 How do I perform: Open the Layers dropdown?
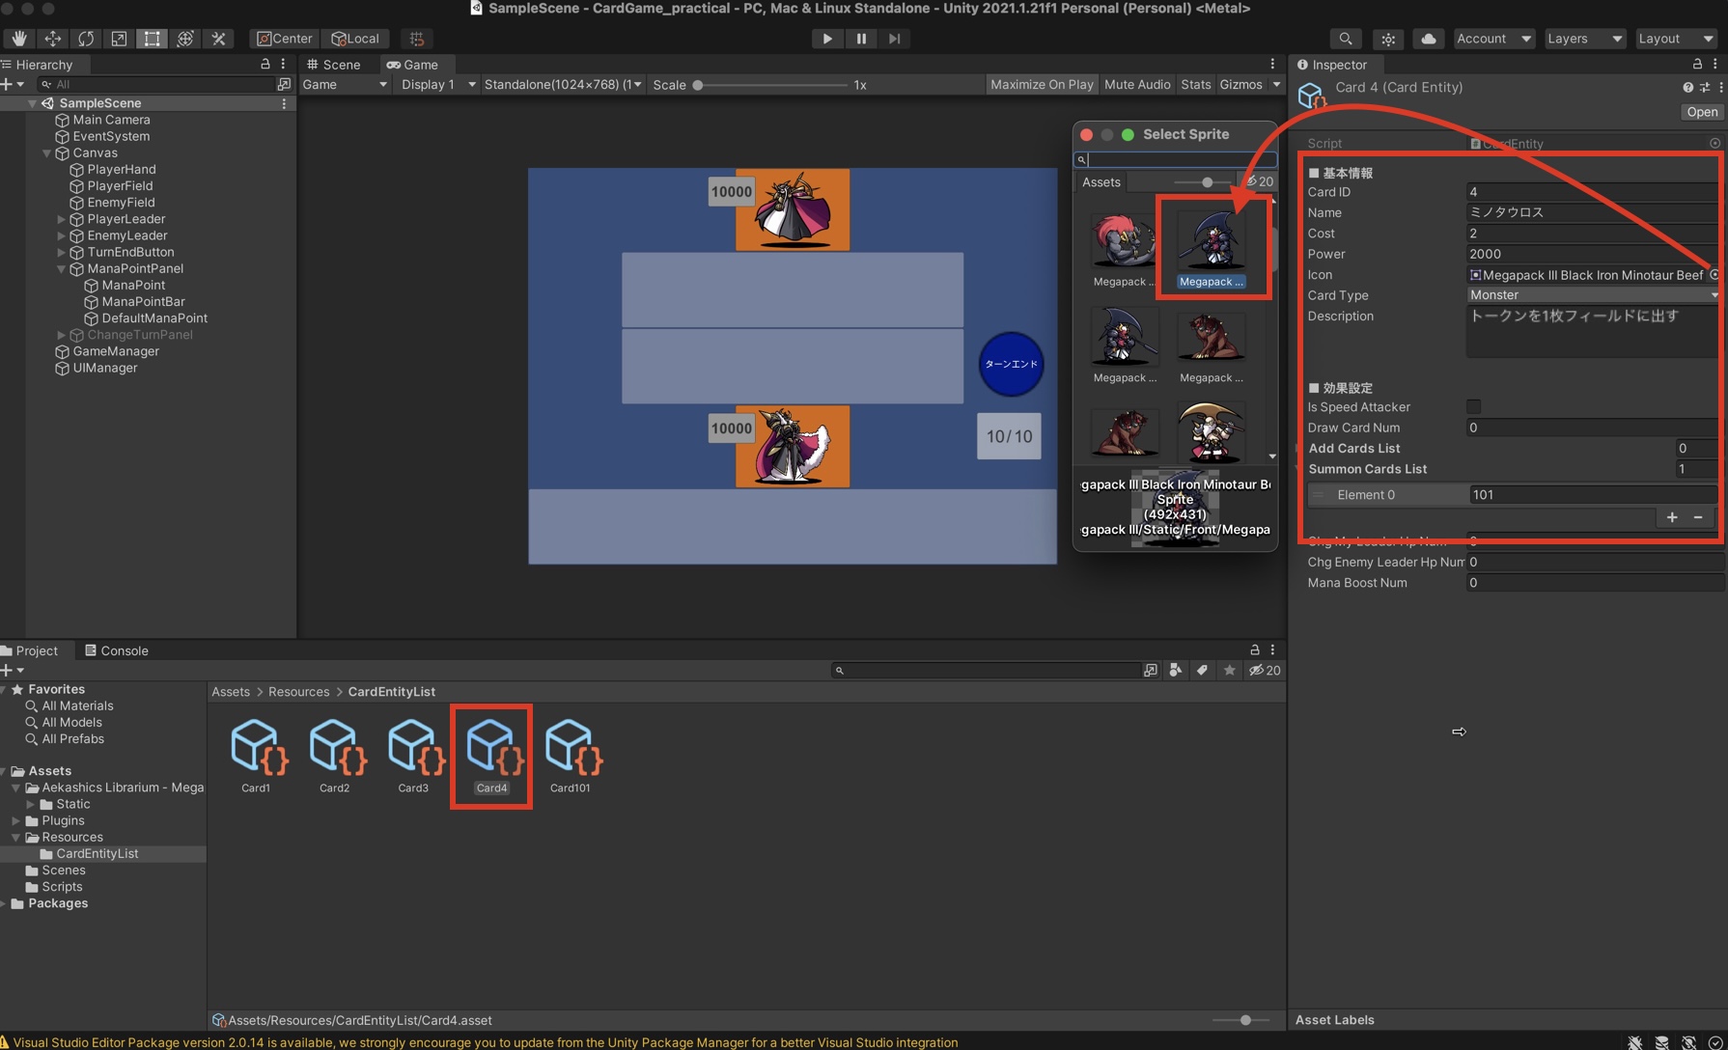(1583, 39)
